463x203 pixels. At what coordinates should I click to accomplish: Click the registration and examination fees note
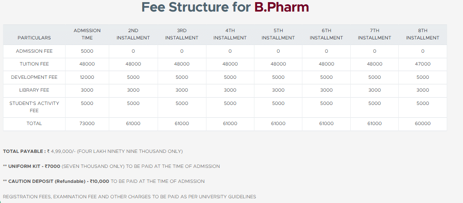[x=129, y=197]
